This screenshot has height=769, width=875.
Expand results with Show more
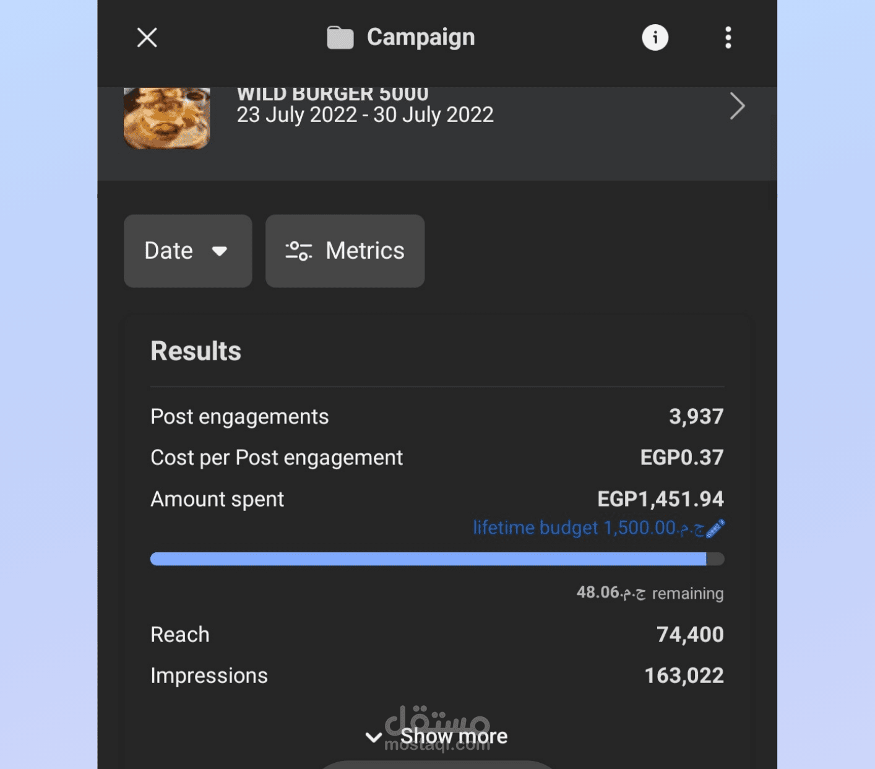click(x=453, y=736)
